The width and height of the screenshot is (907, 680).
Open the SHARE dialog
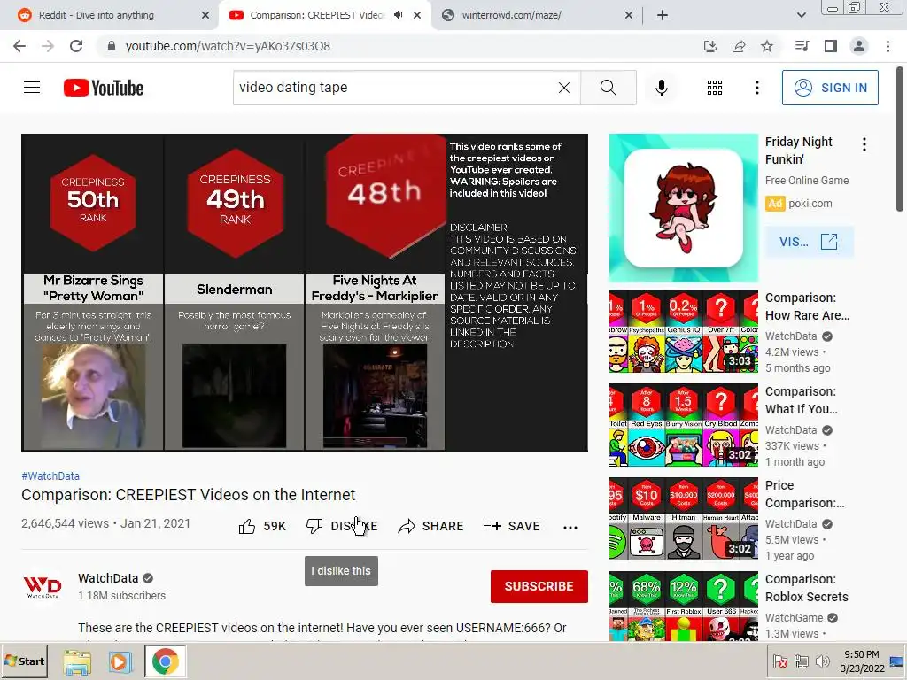(431, 526)
